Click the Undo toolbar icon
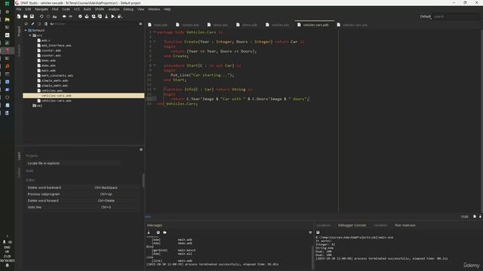Image resolution: width=483 pixels, height=271 pixels. pos(42,17)
